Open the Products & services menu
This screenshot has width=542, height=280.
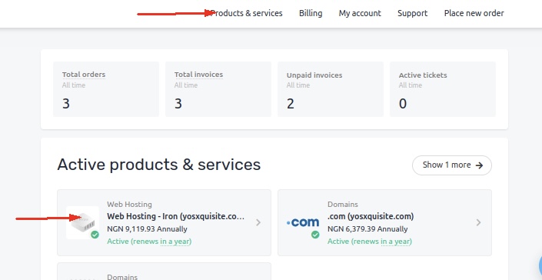pos(247,13)
